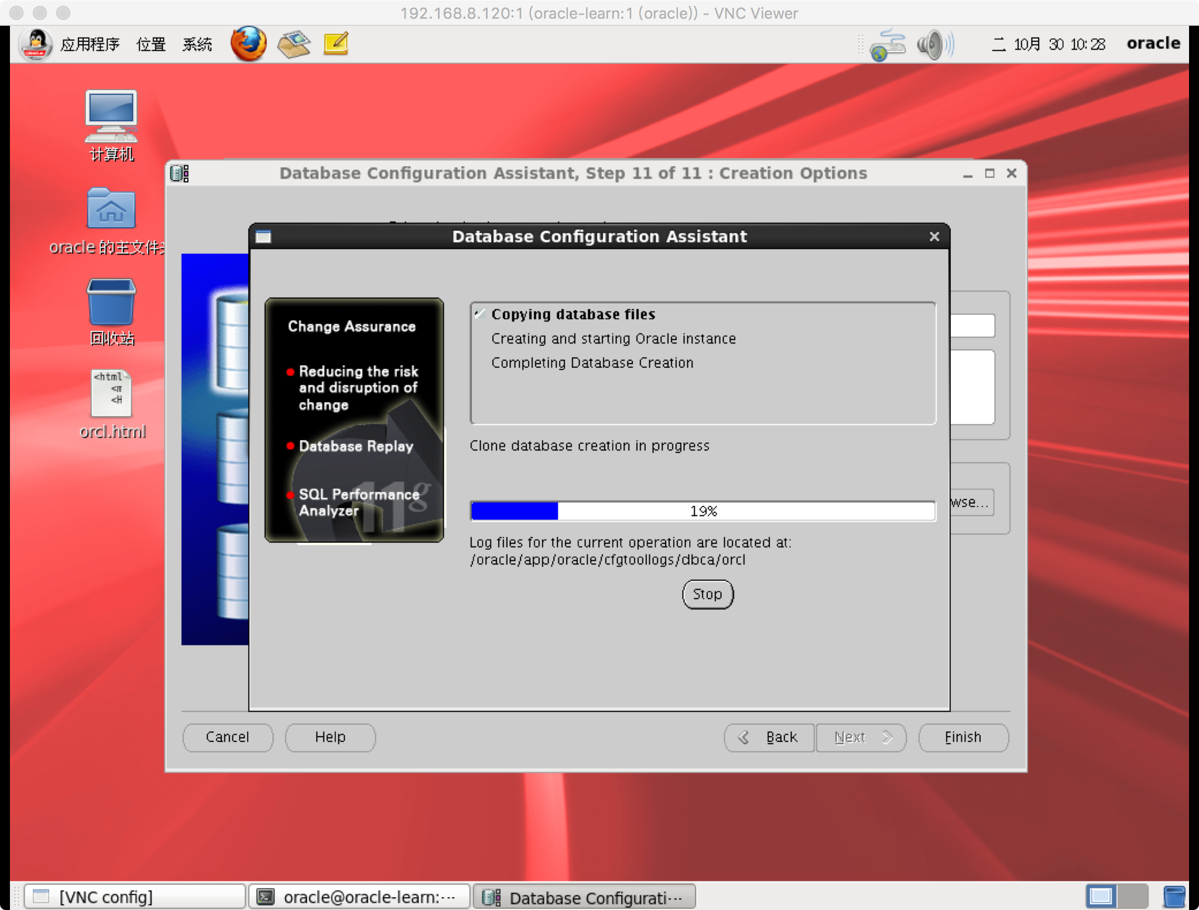Open the 计算机 desktop icon
Screen dimensions: 1199x910
[x=111, y=125]
